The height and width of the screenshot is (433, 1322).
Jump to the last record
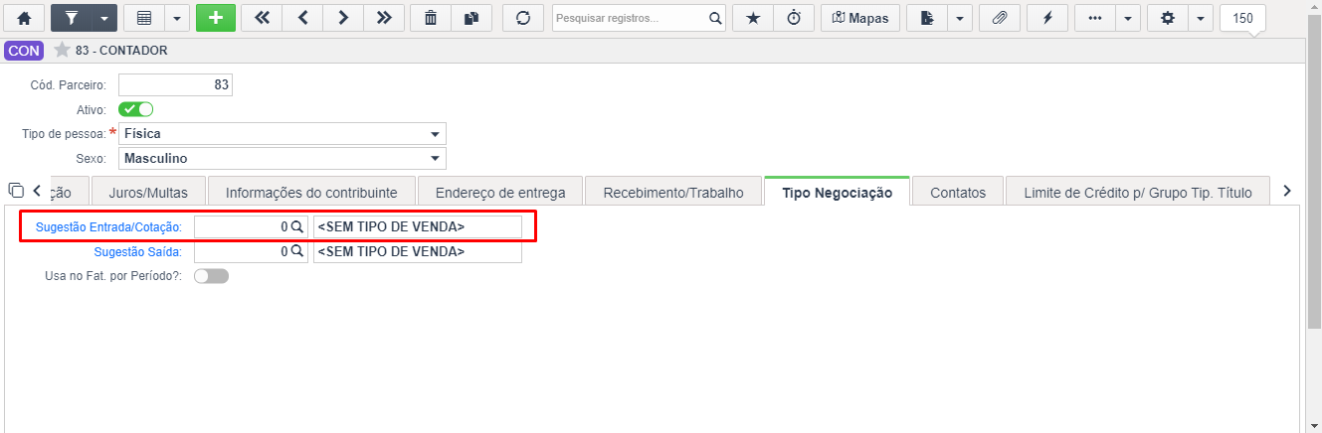click(384, 18)
